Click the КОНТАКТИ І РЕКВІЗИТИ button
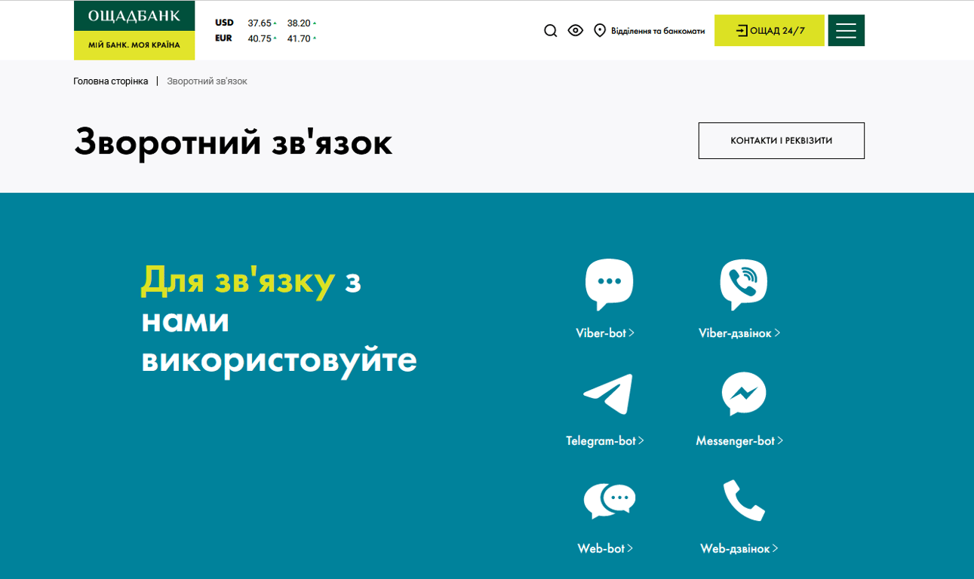Screen dimensions: 974x579 (781, 141)
